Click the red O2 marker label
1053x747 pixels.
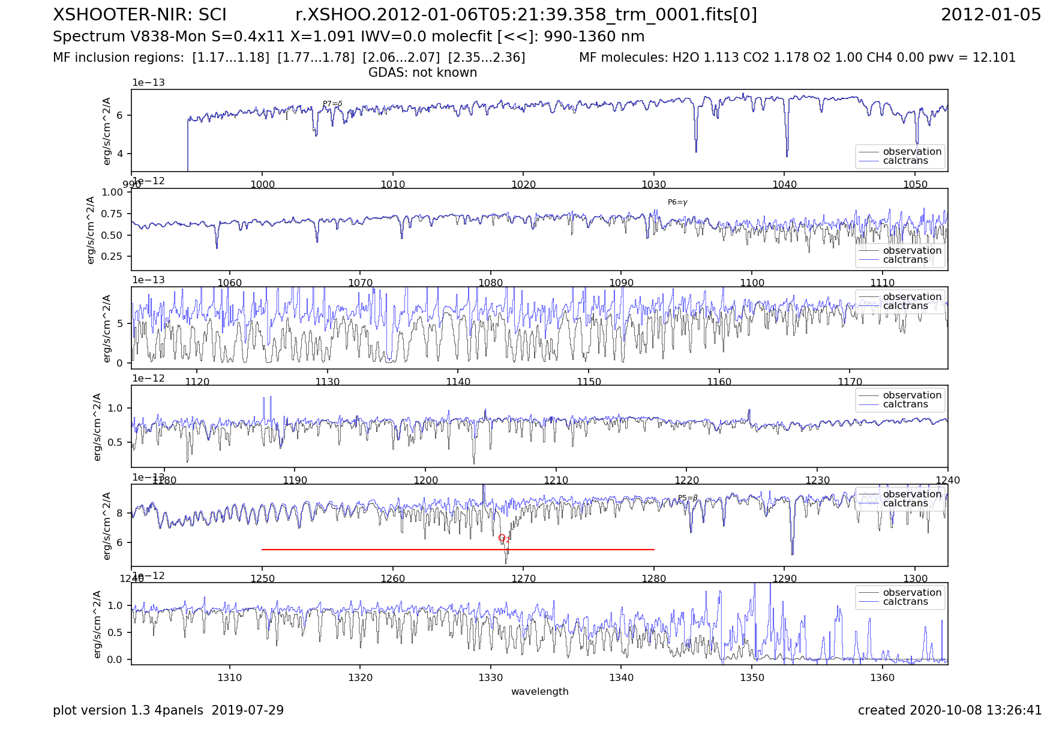(x=504, y=538)
